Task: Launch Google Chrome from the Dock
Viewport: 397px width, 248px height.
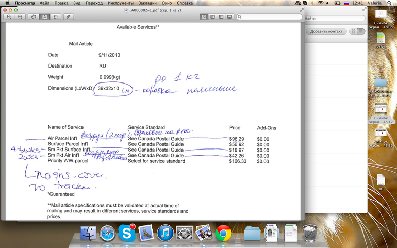Action: (223, 234)
